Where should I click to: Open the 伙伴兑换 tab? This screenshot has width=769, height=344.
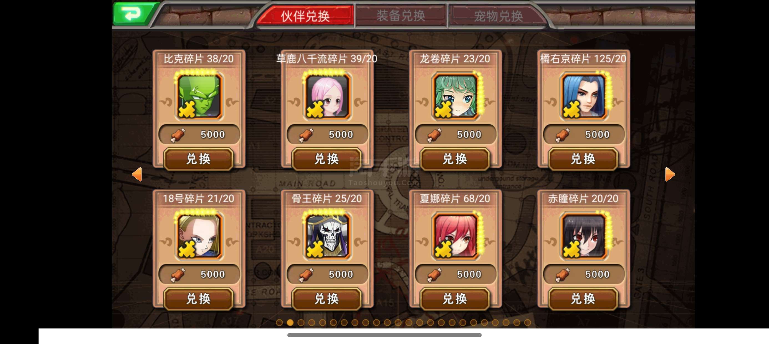pos(305,16)
